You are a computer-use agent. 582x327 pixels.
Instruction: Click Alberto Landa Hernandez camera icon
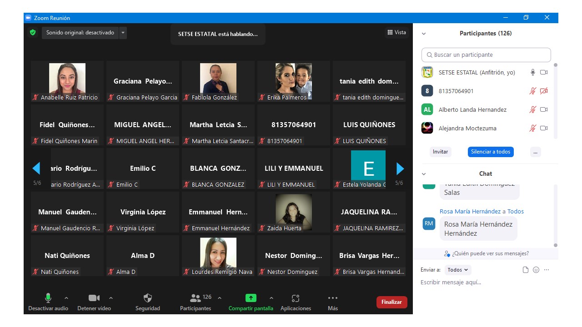(544, 109)
